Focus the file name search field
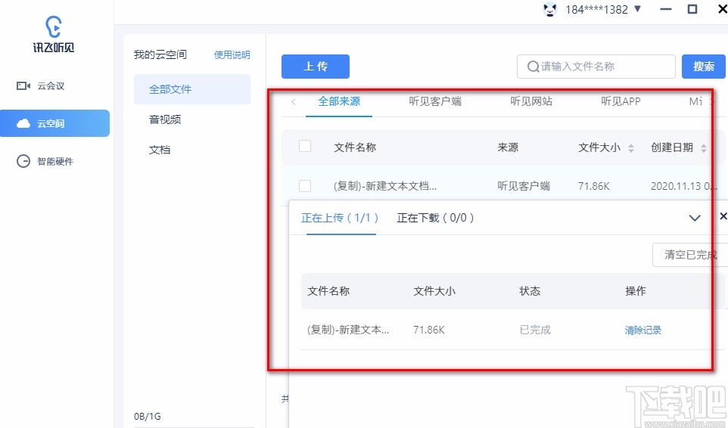The height and width of the screenshot is (428, 728). click(596, 67)
